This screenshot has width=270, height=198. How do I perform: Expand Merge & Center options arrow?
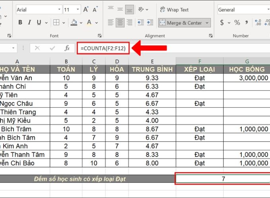(207, 23)
